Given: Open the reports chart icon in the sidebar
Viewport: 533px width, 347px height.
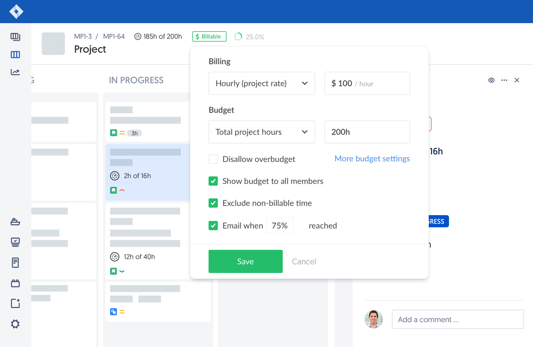Looking at the screenshot, I should [15, 72].
